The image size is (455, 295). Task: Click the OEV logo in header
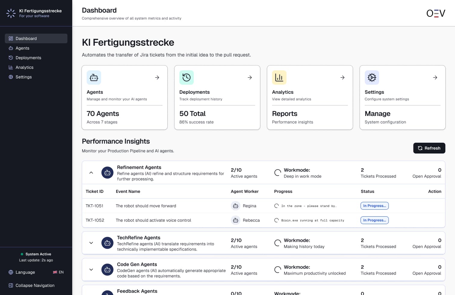pyautogui.click(x=435, y=13)
